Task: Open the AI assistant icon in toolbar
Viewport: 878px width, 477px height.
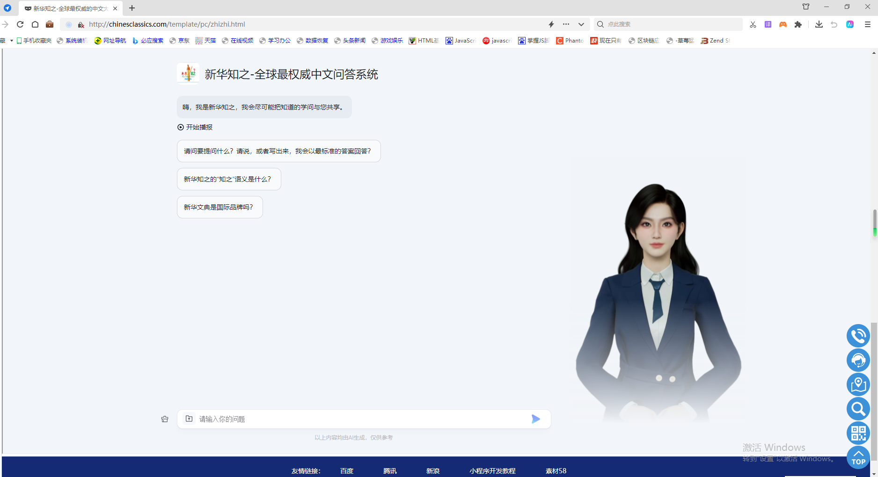Action: (850, 24)
